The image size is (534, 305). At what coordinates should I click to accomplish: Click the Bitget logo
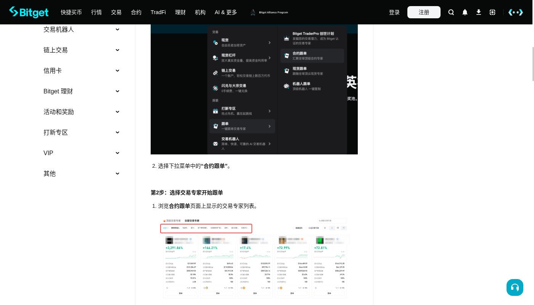pos(29,12)
